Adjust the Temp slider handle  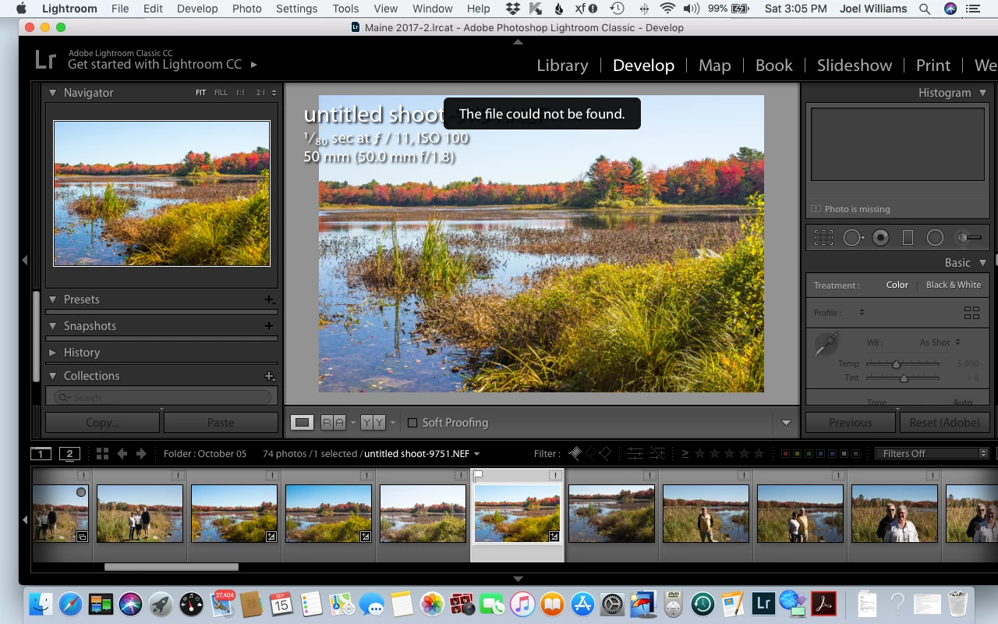[x=896, y=364]
